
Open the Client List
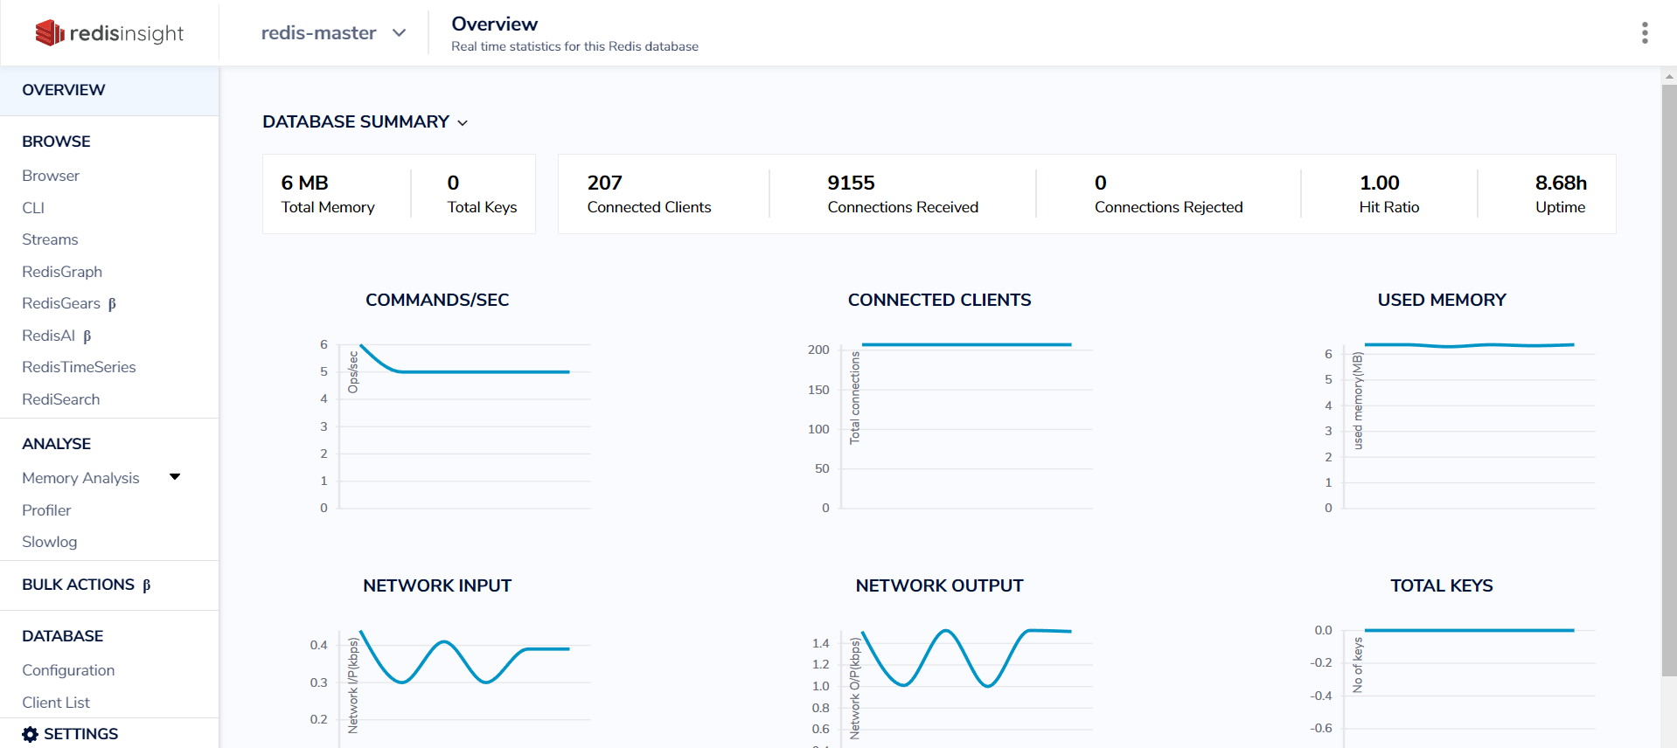pos(56,703)
